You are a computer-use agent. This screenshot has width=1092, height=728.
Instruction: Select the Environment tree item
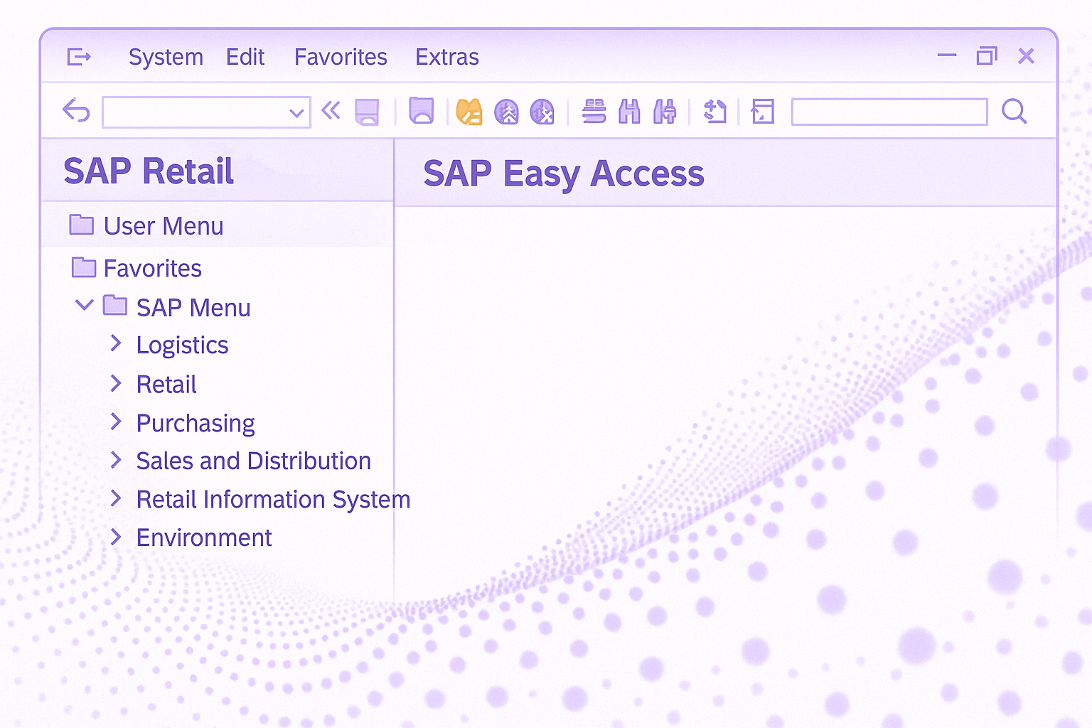[x=204, y=537]
